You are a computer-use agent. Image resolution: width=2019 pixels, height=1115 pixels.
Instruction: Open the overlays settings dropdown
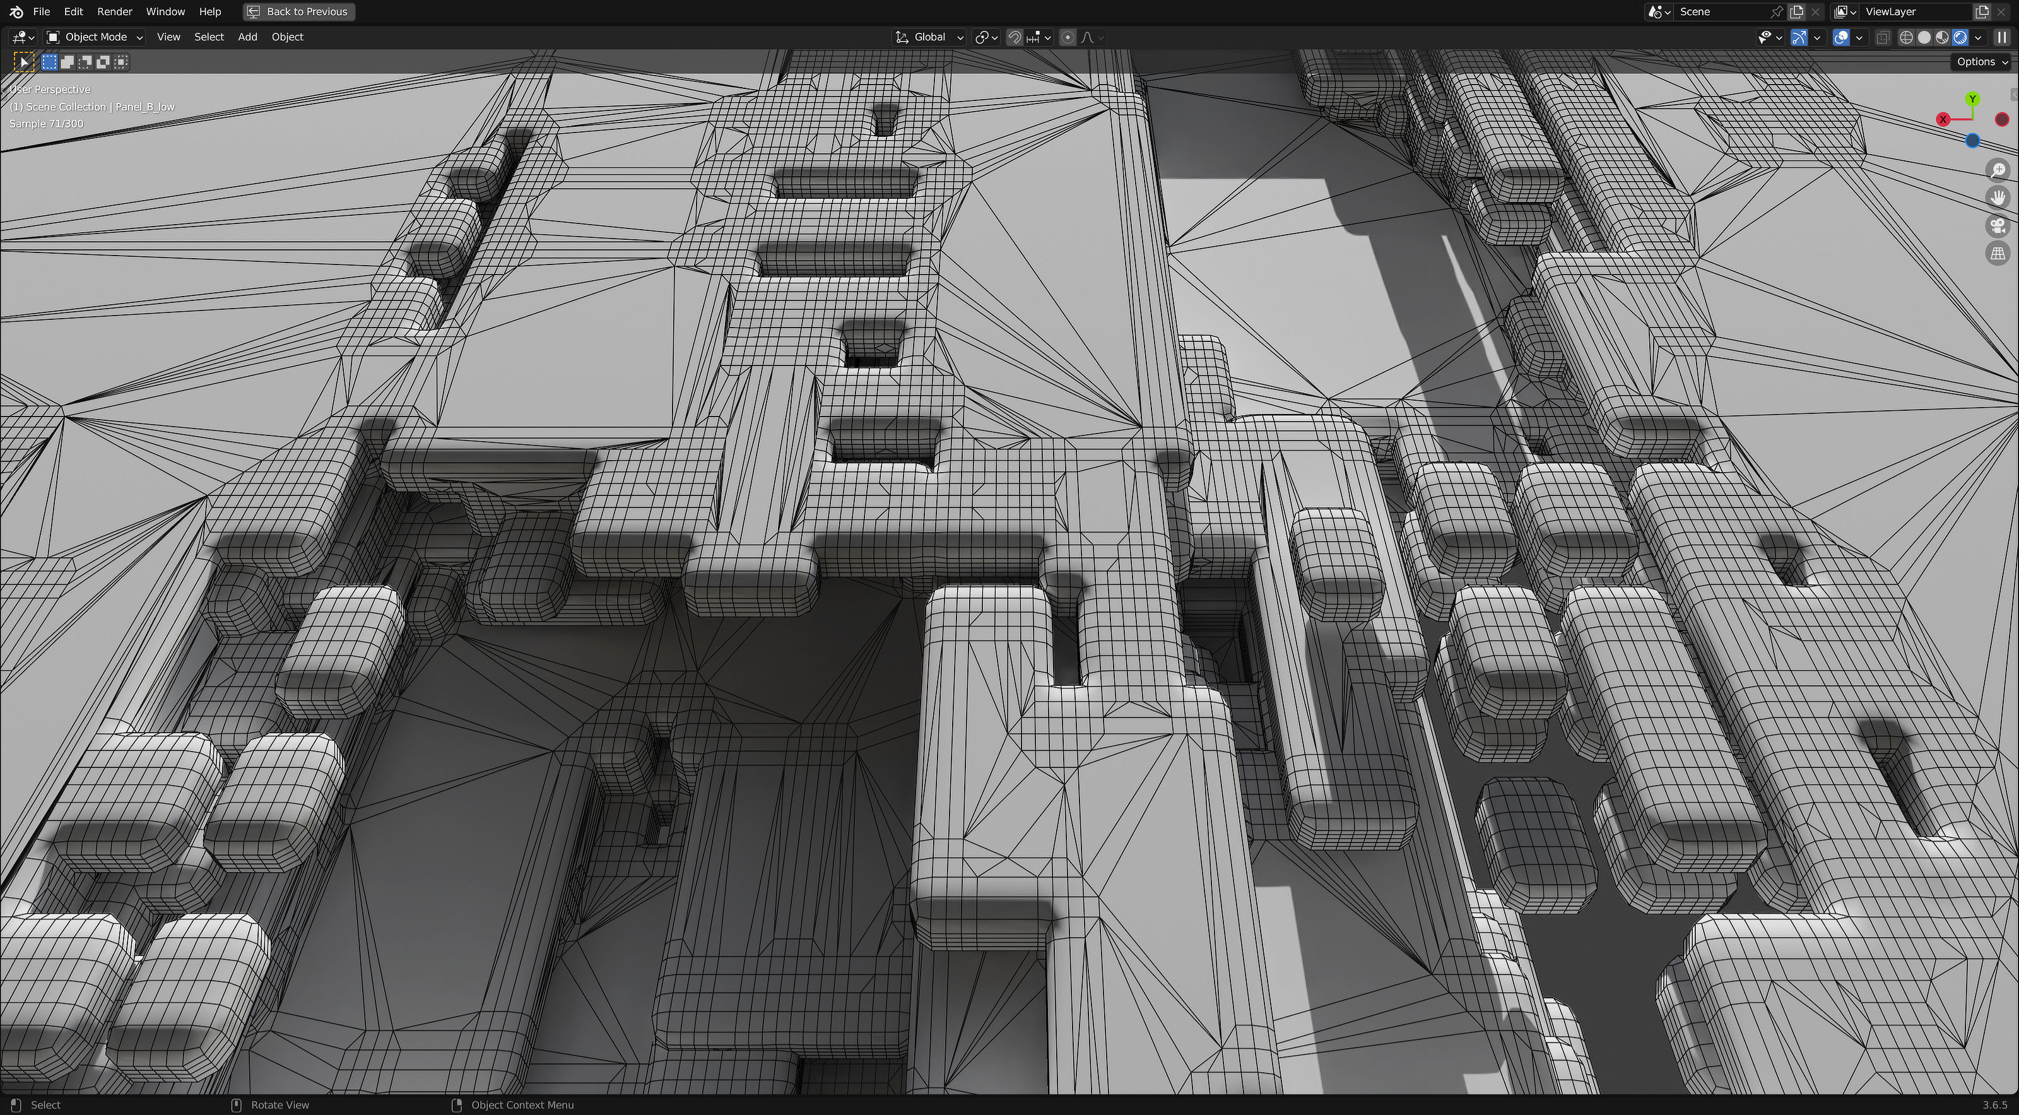click(x=1859, y=37)
